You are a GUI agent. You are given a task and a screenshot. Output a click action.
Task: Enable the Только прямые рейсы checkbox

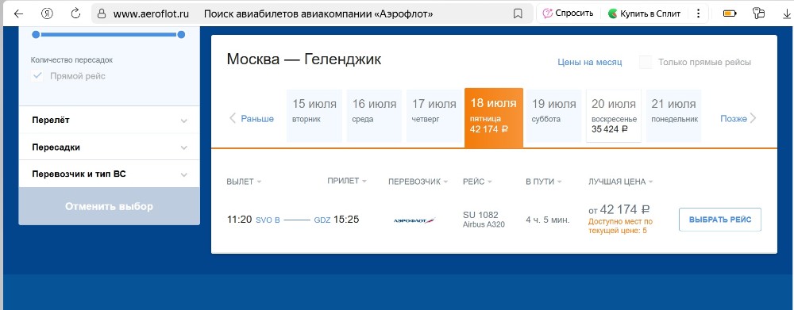pos(645,62)
